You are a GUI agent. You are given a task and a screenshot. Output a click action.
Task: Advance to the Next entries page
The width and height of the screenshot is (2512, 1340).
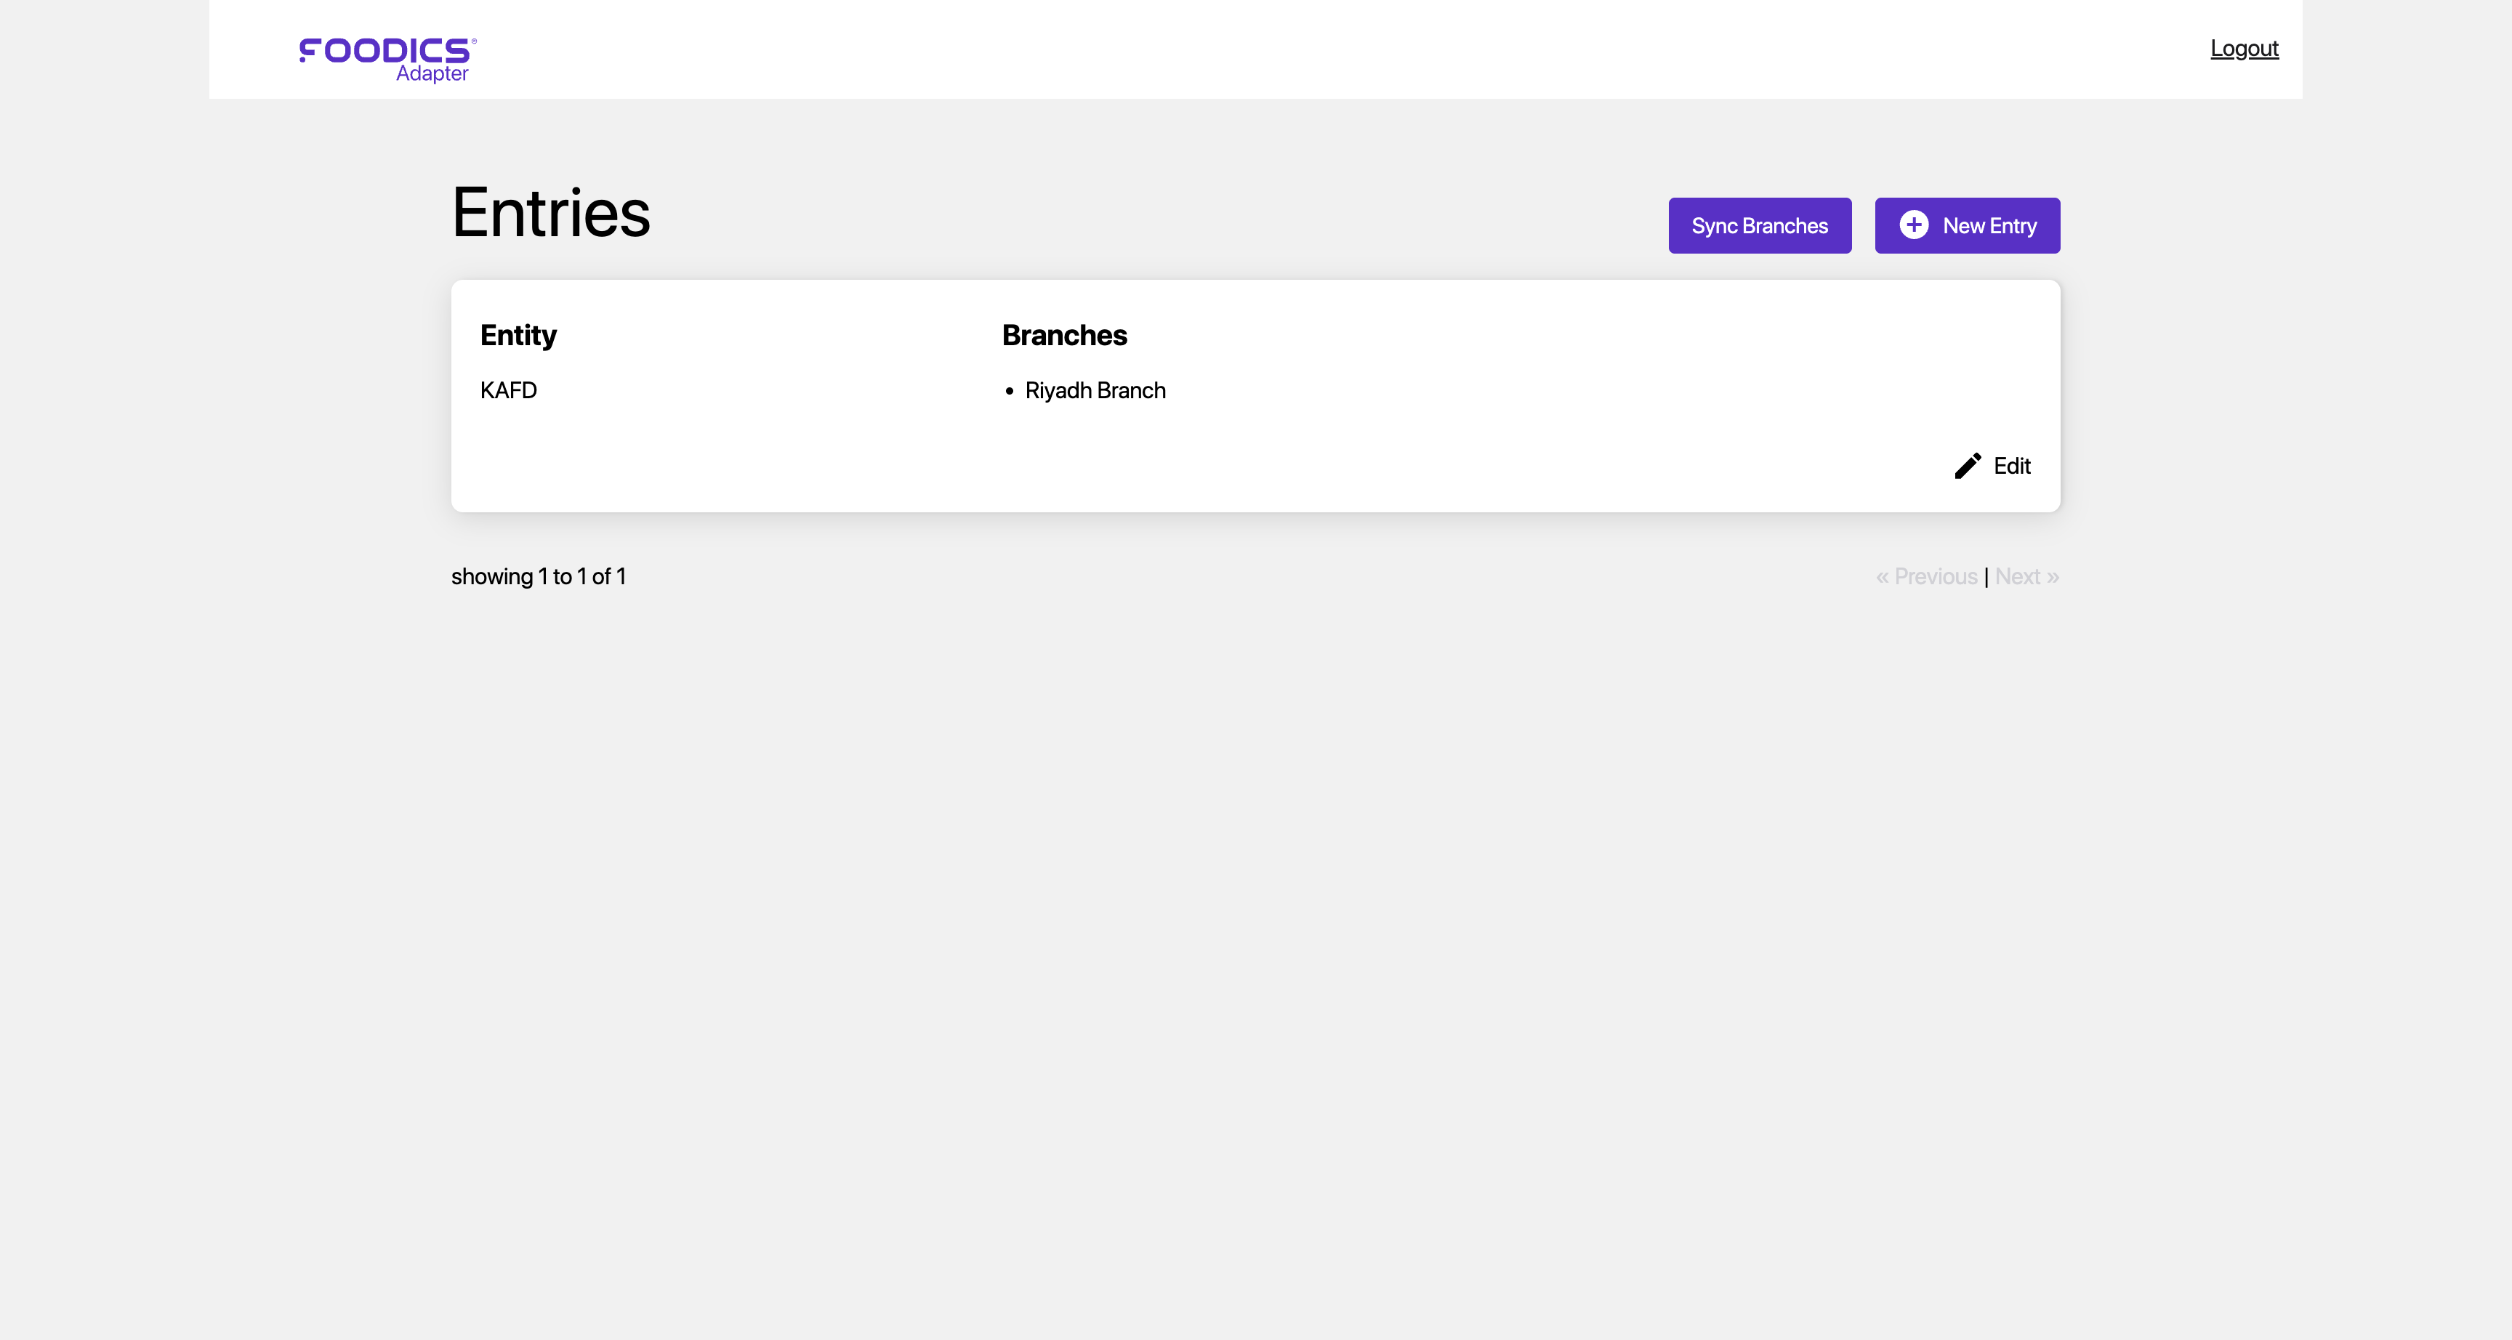click(x=2026, y=576)
